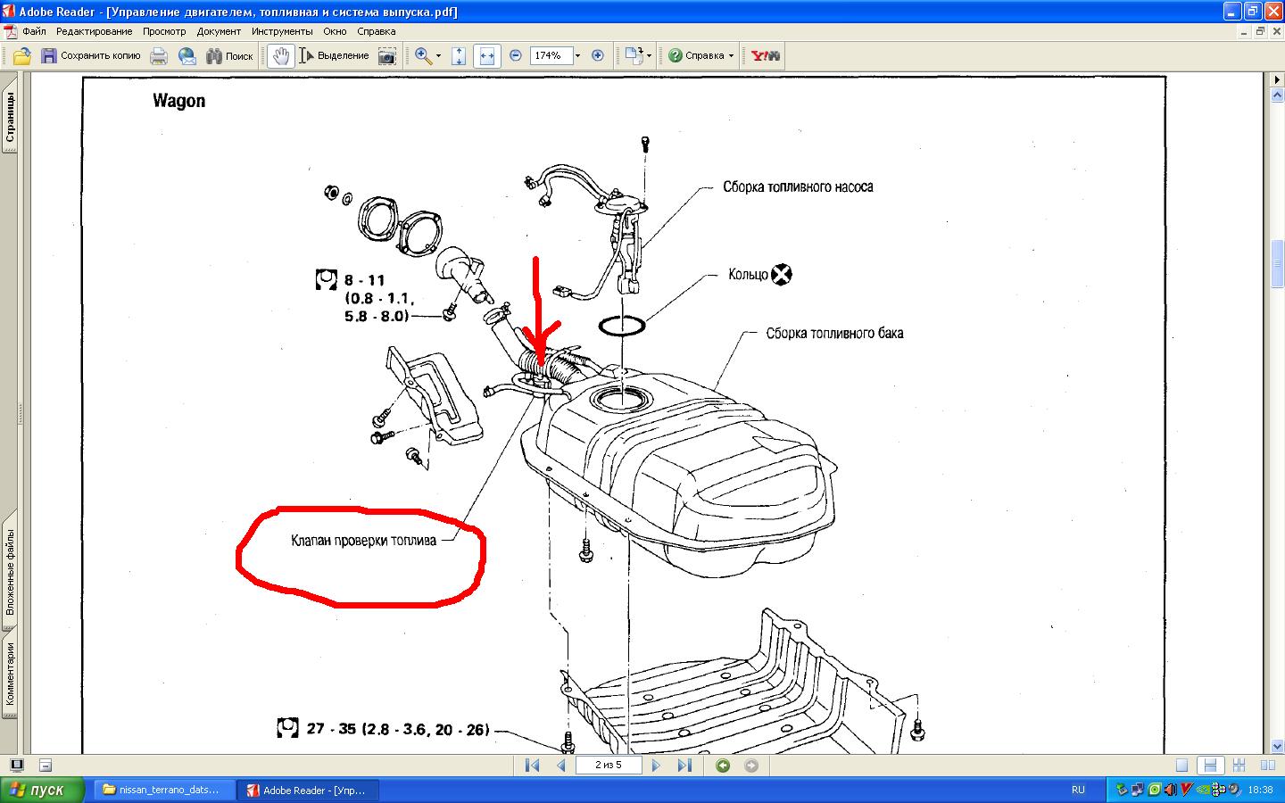
Task: Click the print icon in toolbar
Action: 159,56
